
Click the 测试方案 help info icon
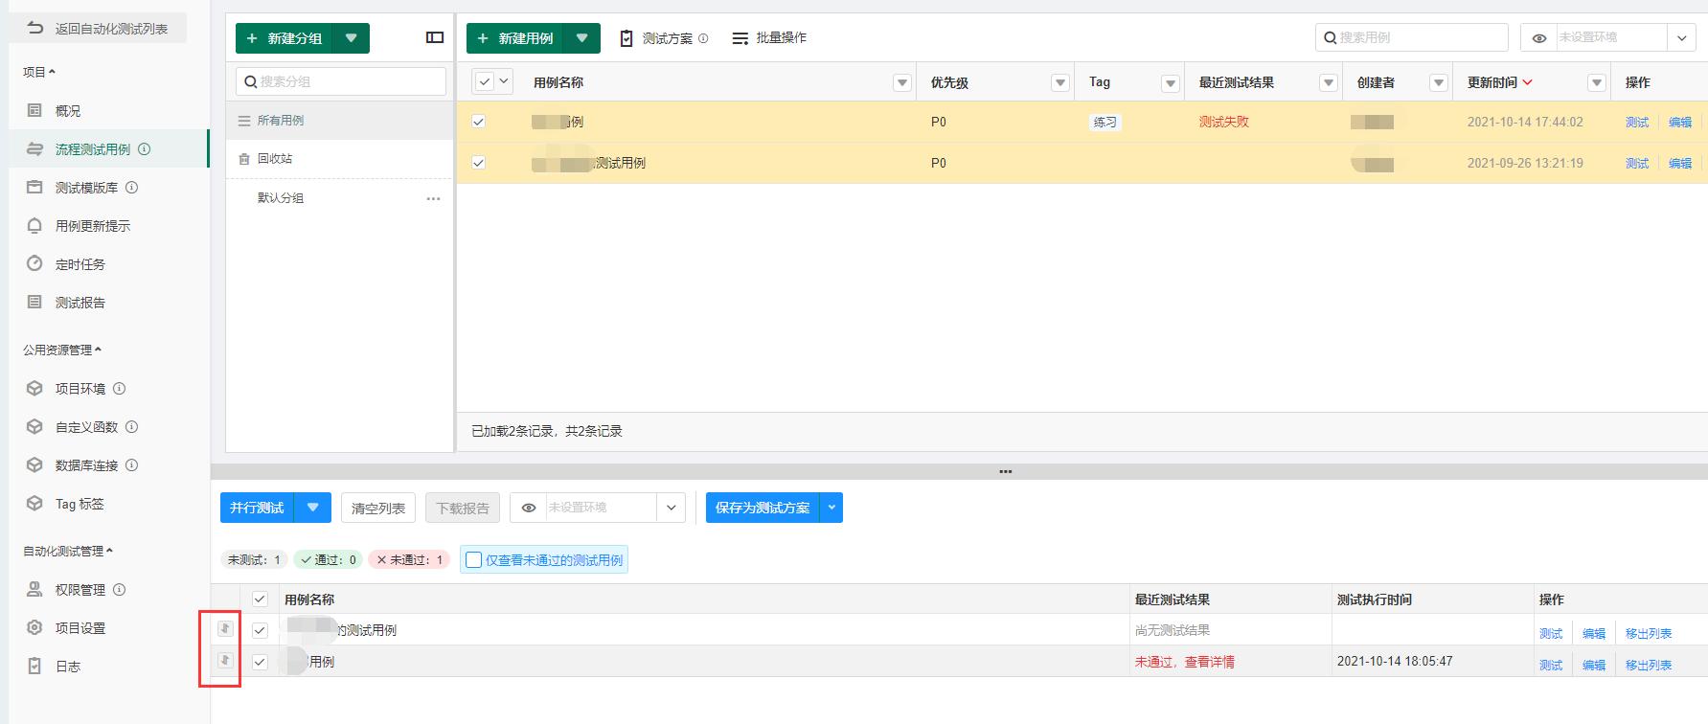(x=703, y=38)
